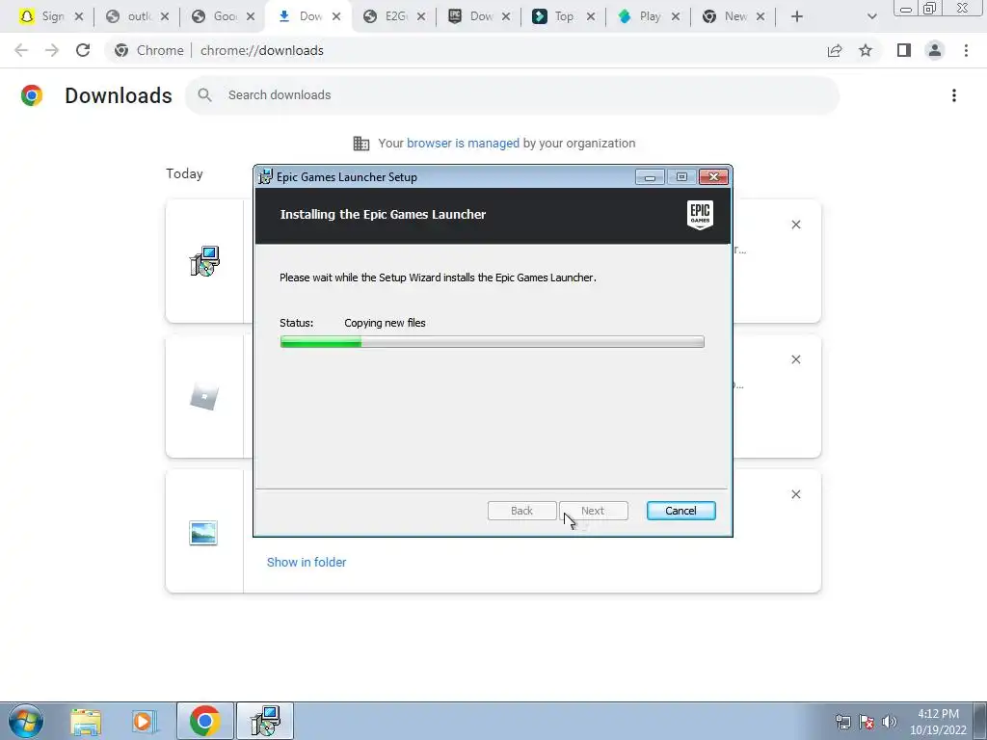987x740 pixels.
Task: Minimize the Epic Games Launcher Setup window
Action: click(650, 177)
